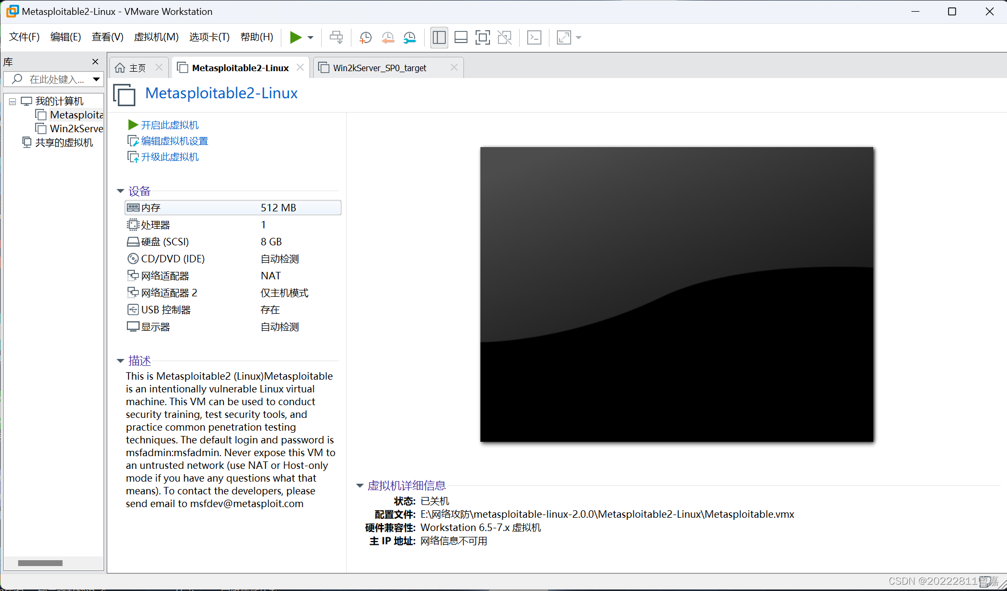
Task: Click the Unity mode toolbar icon
Action: click(x=505, y=37)
